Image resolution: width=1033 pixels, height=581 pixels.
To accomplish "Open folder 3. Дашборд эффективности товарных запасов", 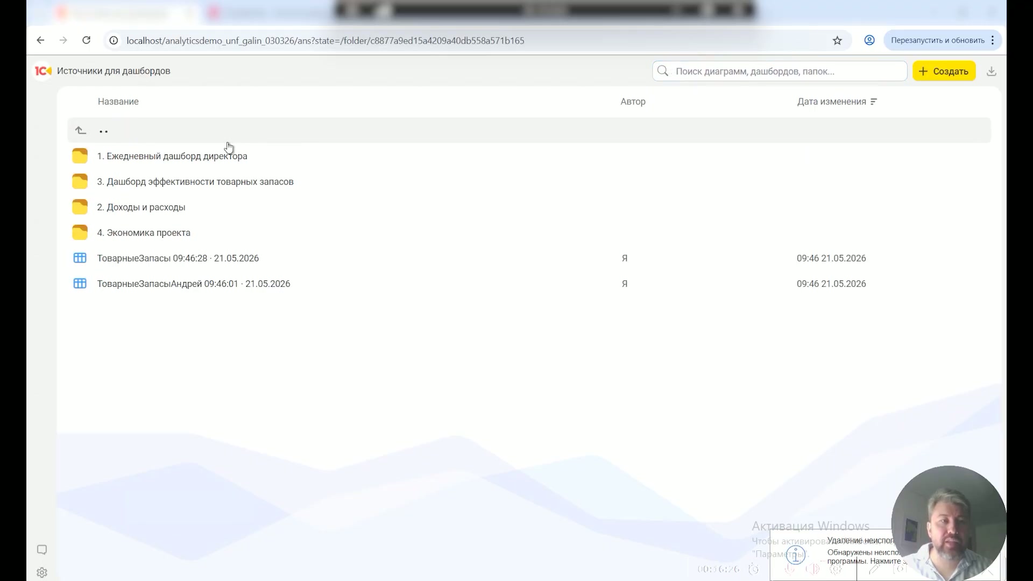I will click(195, 181).
